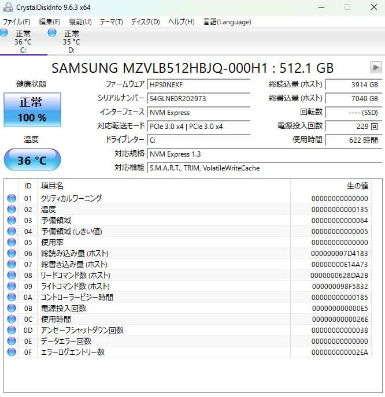Click status icon for 総書き込み量 (ホスト) row
Image resolution: width=385 pixels, height=397 pixels.
[x=12, y=264]
